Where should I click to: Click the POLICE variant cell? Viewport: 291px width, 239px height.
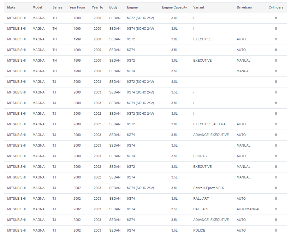click(x=199, y=231)
